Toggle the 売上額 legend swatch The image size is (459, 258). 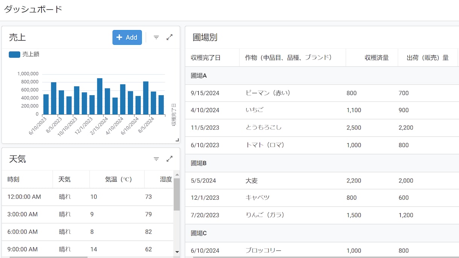14,55
